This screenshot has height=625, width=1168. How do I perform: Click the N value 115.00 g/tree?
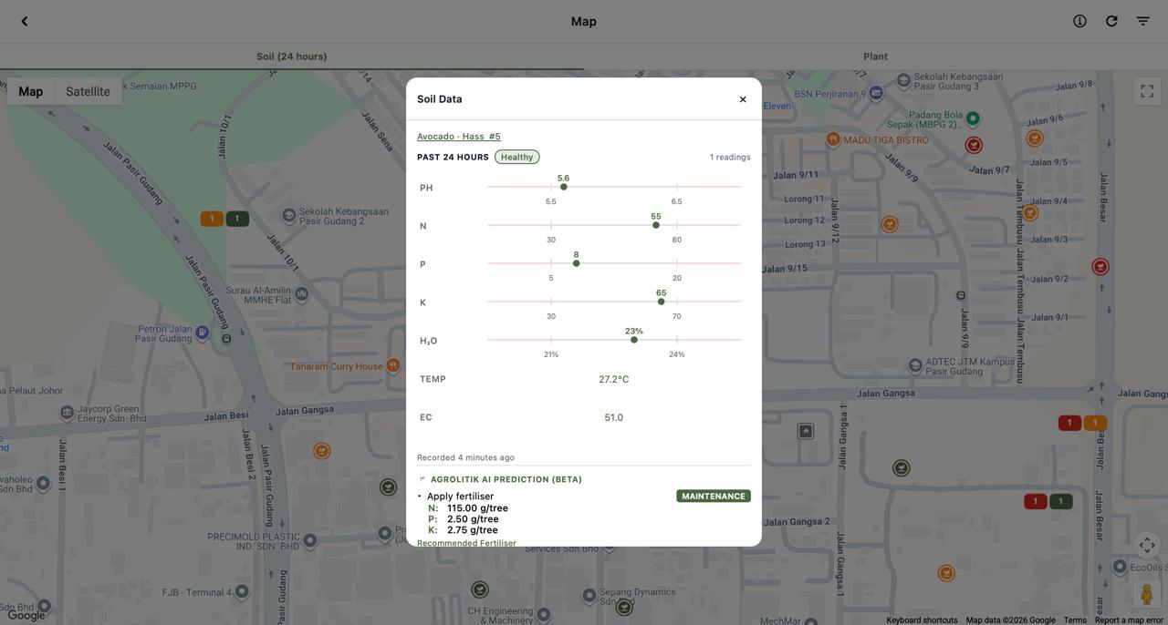click(477, 508)
